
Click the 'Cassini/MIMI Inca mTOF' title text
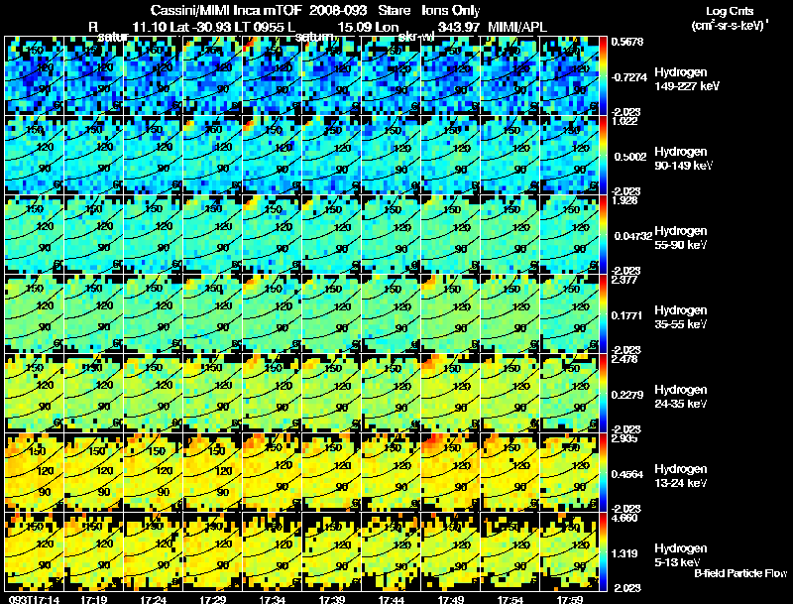tap(226, 11)
